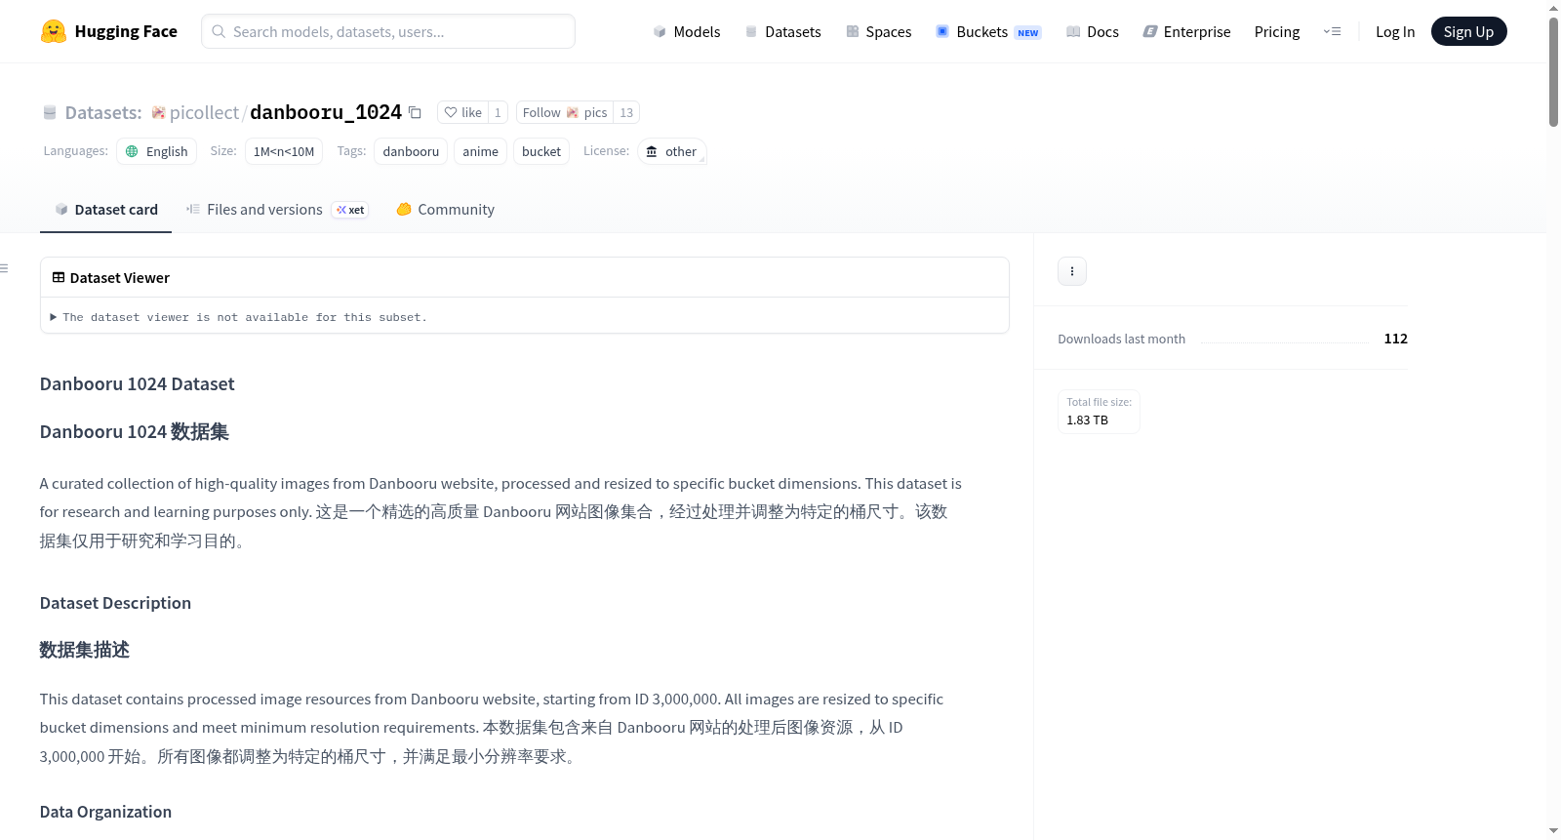
Task: Switch to the Community tab
Action: 445,210
